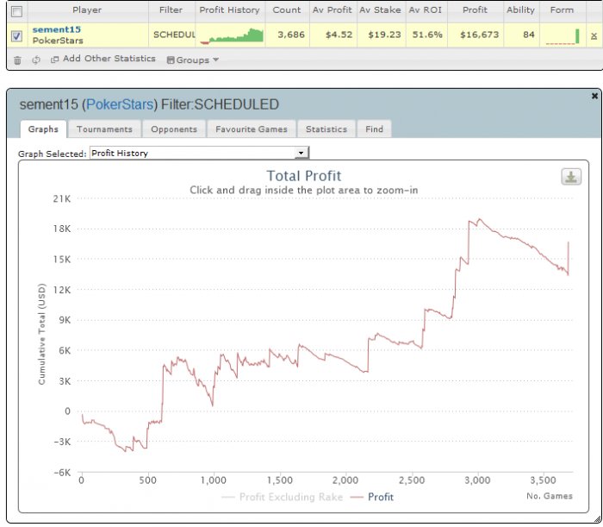Check the select-all header checkbox

(16, 11)
